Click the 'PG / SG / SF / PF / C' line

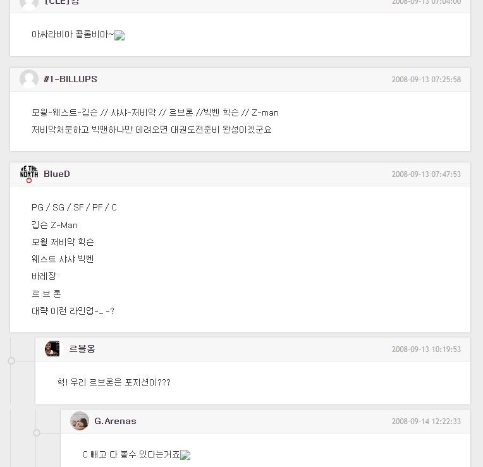pos(74,207)
